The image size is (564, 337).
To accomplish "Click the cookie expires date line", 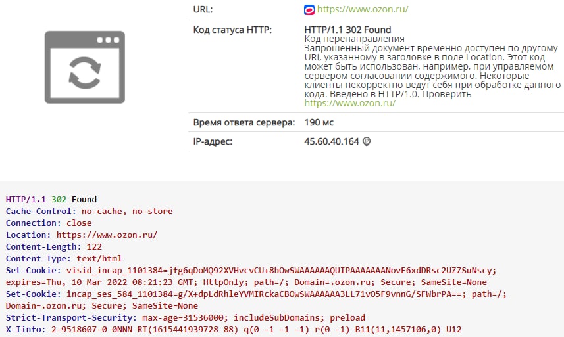I will pyautogui.click(x=246, y=282).
